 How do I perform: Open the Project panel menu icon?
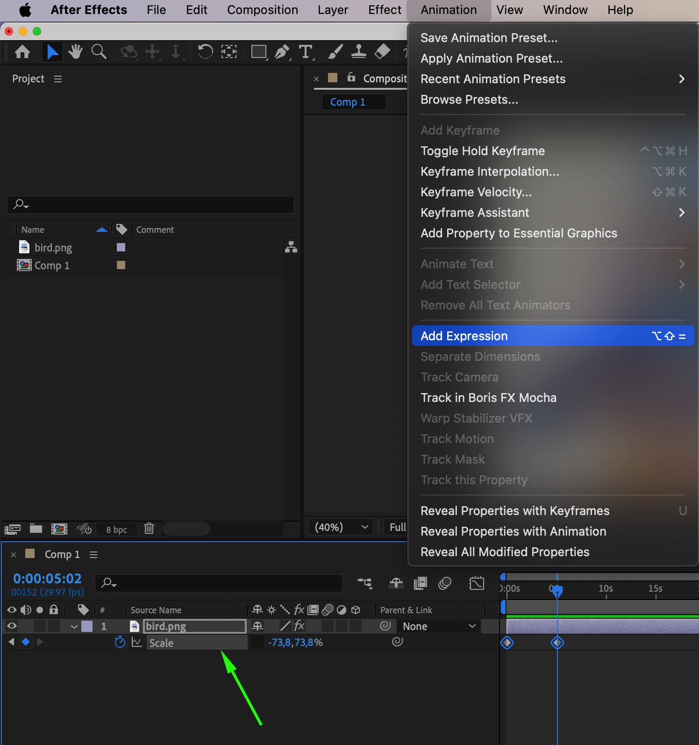(x=58, y=79)
